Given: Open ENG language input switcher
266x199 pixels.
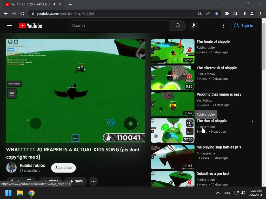Looking at the screenshot, I should tap(227, 193).
